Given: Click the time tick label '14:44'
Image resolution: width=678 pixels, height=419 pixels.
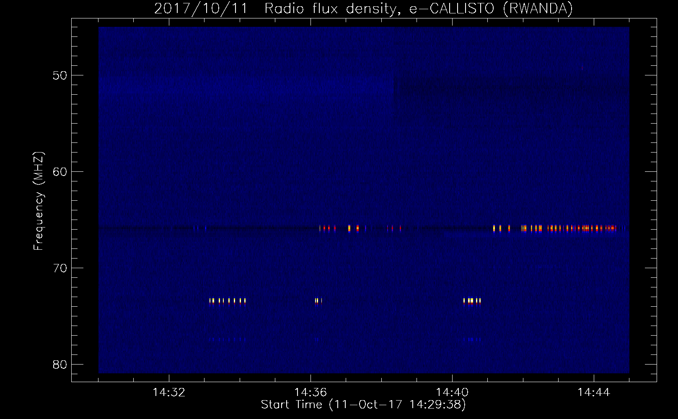Looking at the screenshot, I should pyautogui.click(x=594, y=393).
